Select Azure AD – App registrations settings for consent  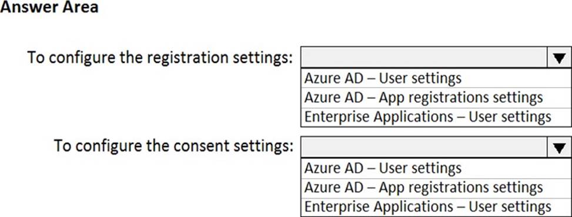[436, 188]
